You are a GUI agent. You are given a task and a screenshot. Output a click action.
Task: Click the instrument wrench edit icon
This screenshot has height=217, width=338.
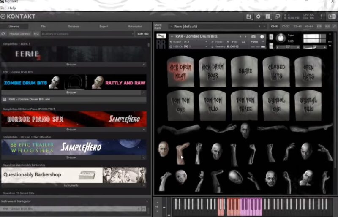coord(161,37)
